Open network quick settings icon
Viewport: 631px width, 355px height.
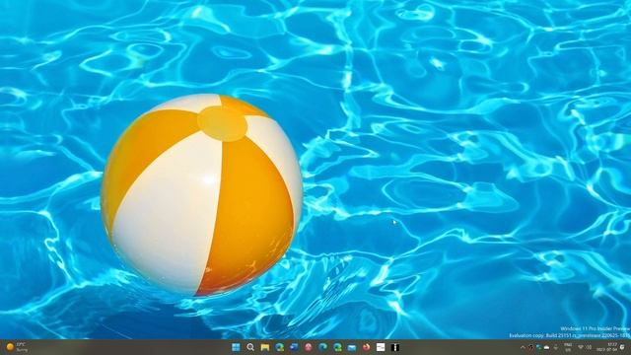pos(581,347)
